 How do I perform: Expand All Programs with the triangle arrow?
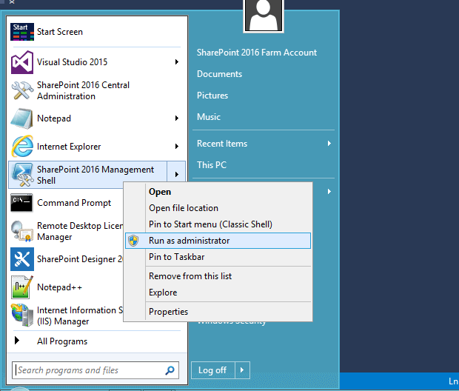coord(17,341)
